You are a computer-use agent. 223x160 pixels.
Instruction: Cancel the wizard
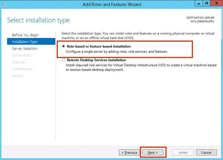coord(206,153)
